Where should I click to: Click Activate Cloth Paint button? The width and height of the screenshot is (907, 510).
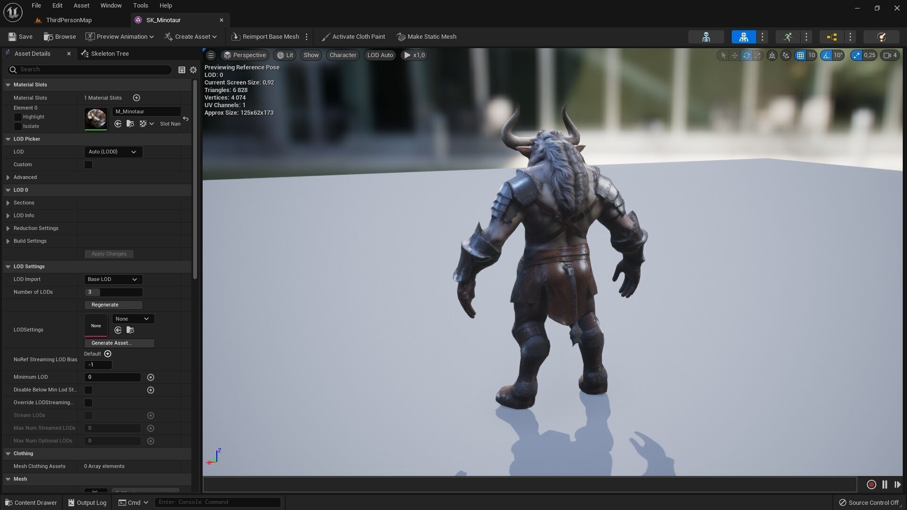click(x=353, y=37)
